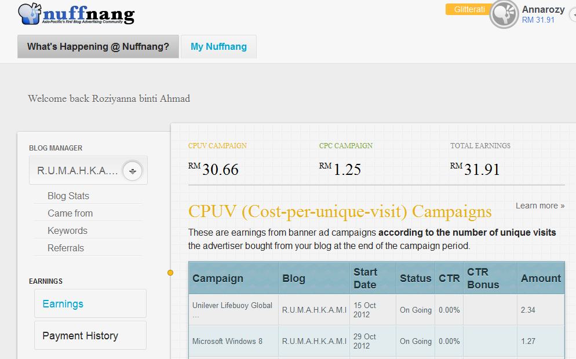Click the 0.00% CTR in Microsoft Windows row
The width and height of the screenshot is (576, 359).
(449, 341)
